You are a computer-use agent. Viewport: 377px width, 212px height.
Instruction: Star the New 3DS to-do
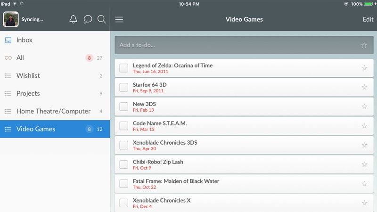coord(364,106)
